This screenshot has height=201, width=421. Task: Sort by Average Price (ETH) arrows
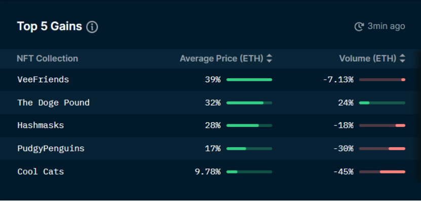(x=270, y=59)
